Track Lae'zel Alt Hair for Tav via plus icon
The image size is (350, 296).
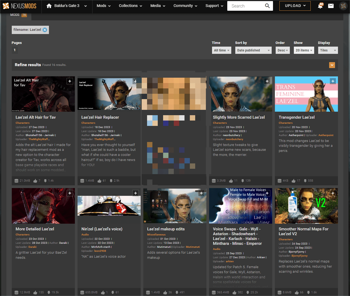[x=70, y=81]
